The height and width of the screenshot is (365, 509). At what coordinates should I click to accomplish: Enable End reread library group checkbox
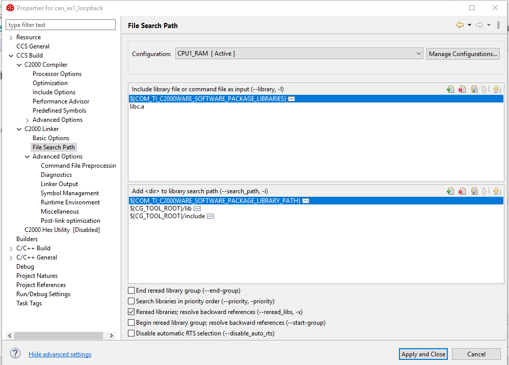click(x=131, y=290)
